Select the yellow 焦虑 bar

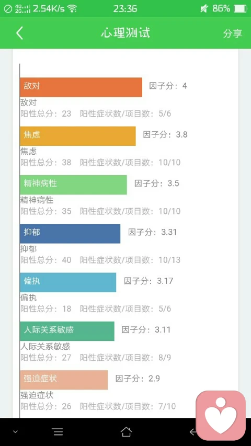coord(78,136)
